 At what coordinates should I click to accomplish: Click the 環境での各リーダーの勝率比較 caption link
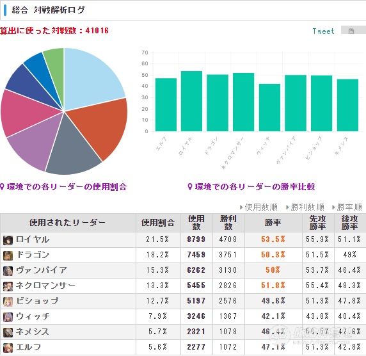[251, 186]
